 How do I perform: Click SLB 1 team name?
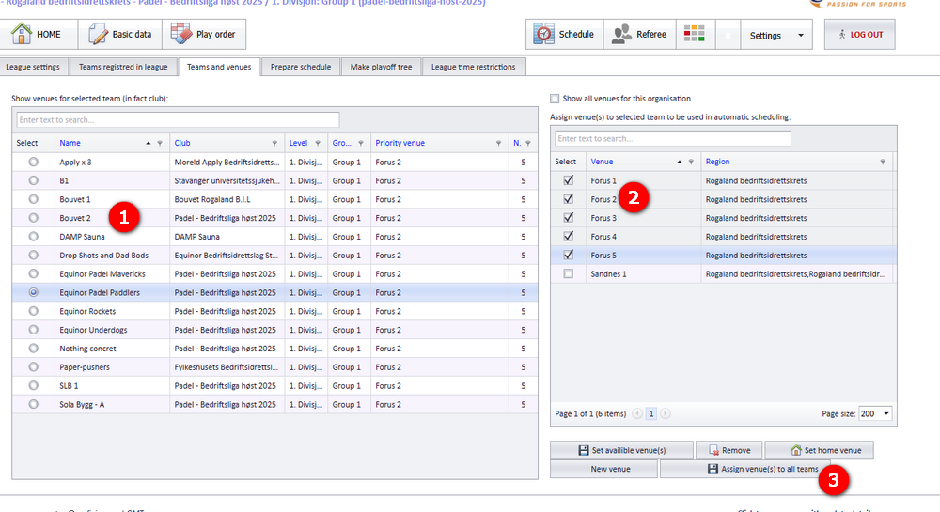(x=69, y=386)
